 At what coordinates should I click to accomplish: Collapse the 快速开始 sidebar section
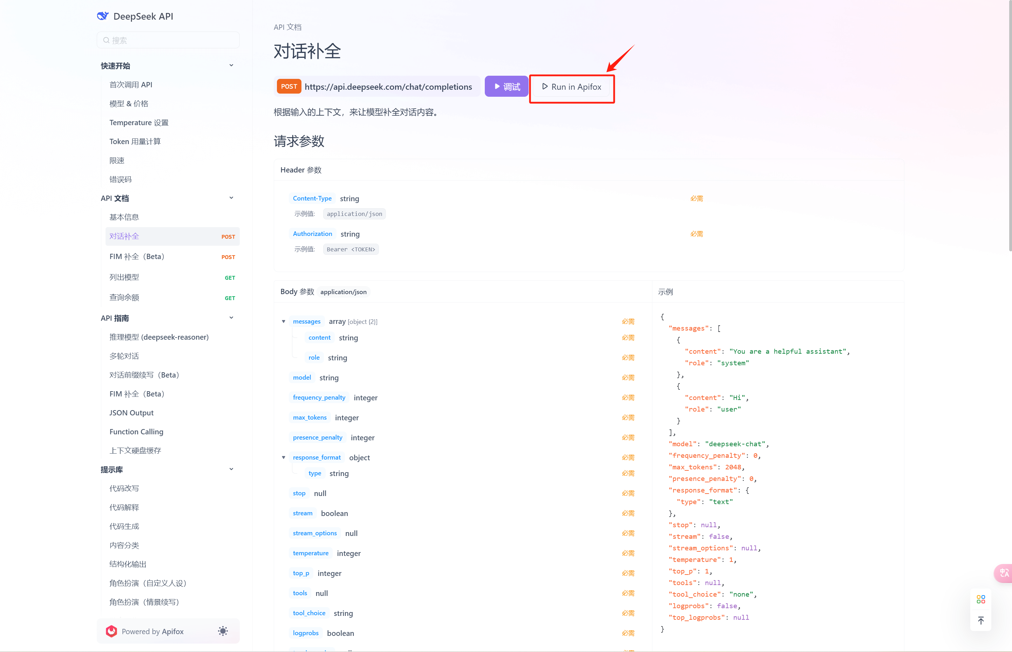(231, 65)
